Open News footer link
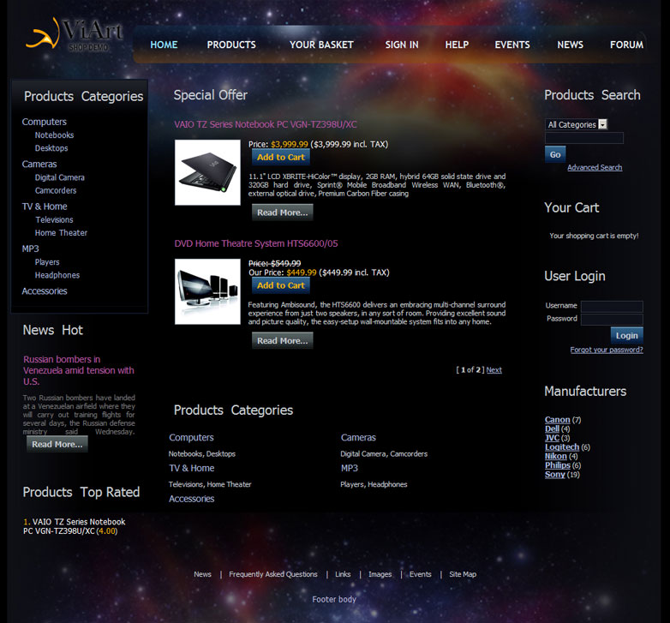Viewport: 670px width, 623px height. (202, 574)
